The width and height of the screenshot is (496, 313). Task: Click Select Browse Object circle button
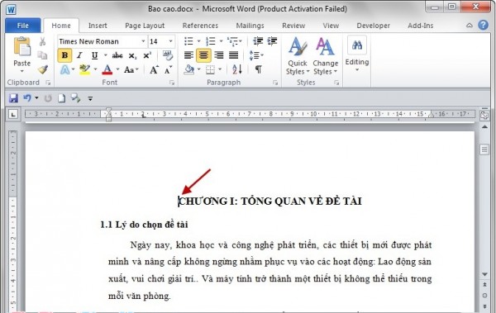point(484,296)
